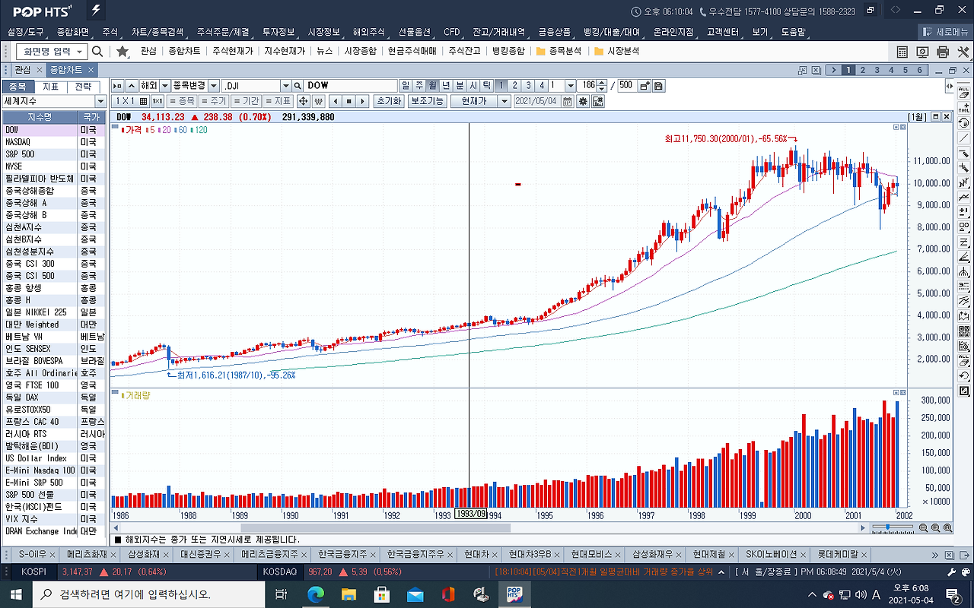The height and width of the screenshot is (608, 974).
Task: Toggle the 월 (monthly) period button
Action: (x=432, y=86)
